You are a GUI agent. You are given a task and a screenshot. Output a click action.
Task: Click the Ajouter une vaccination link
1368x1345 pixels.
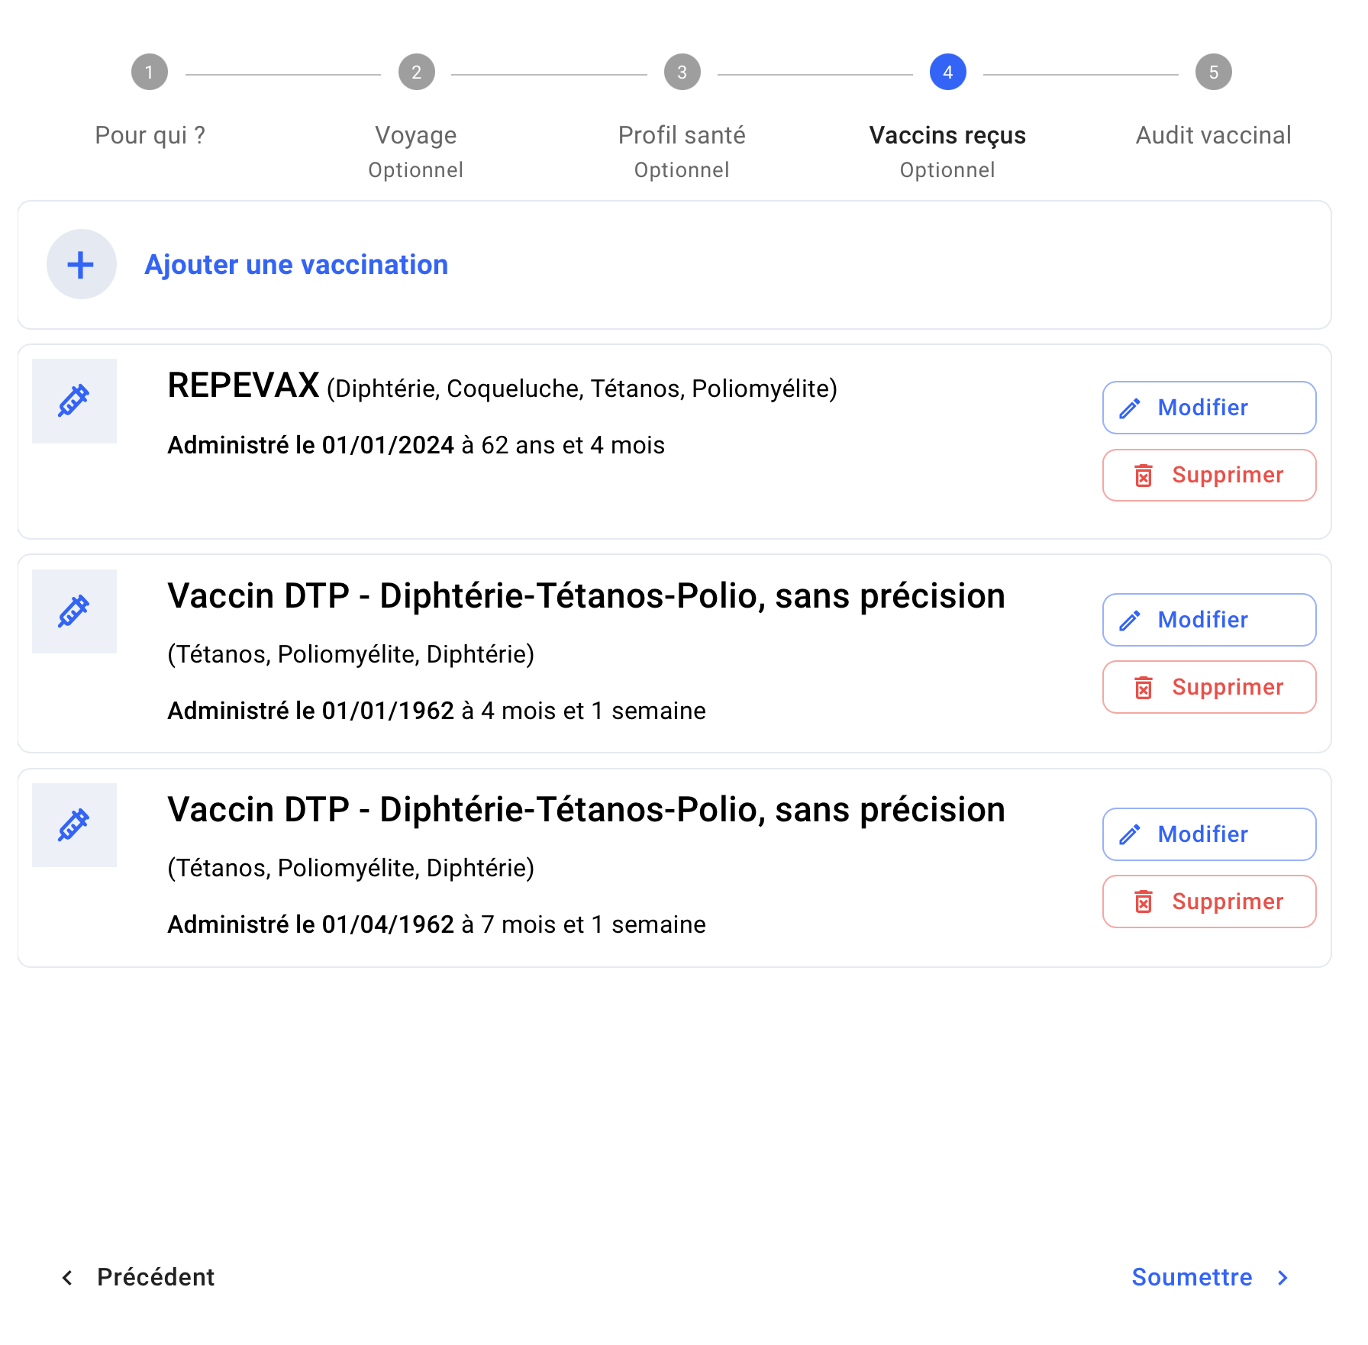tap(296, 265)
